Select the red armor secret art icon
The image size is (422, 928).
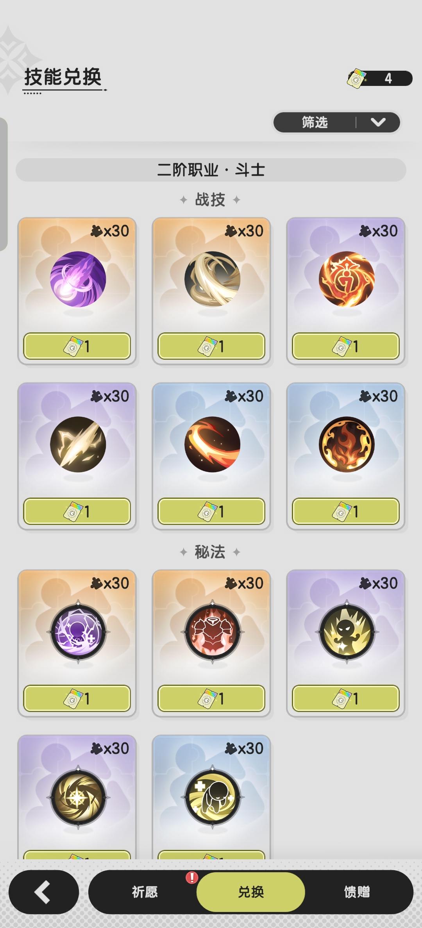pos(212,631)
